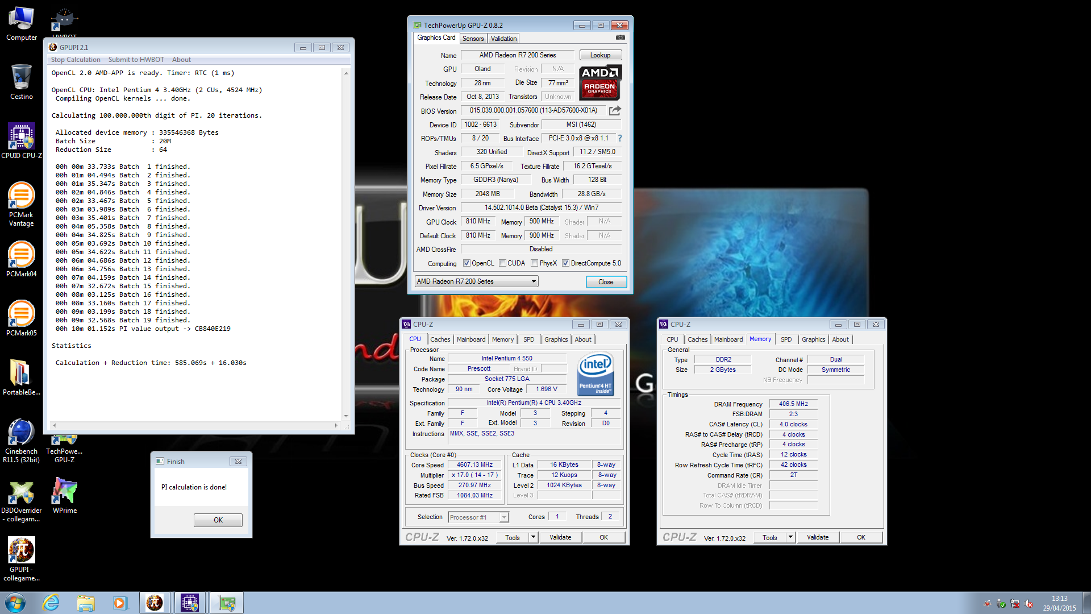The height and width of the screenshot is (614, 1091).
Task: Open the Cestino recycle bin icon
Action: (x=22, y=82)
